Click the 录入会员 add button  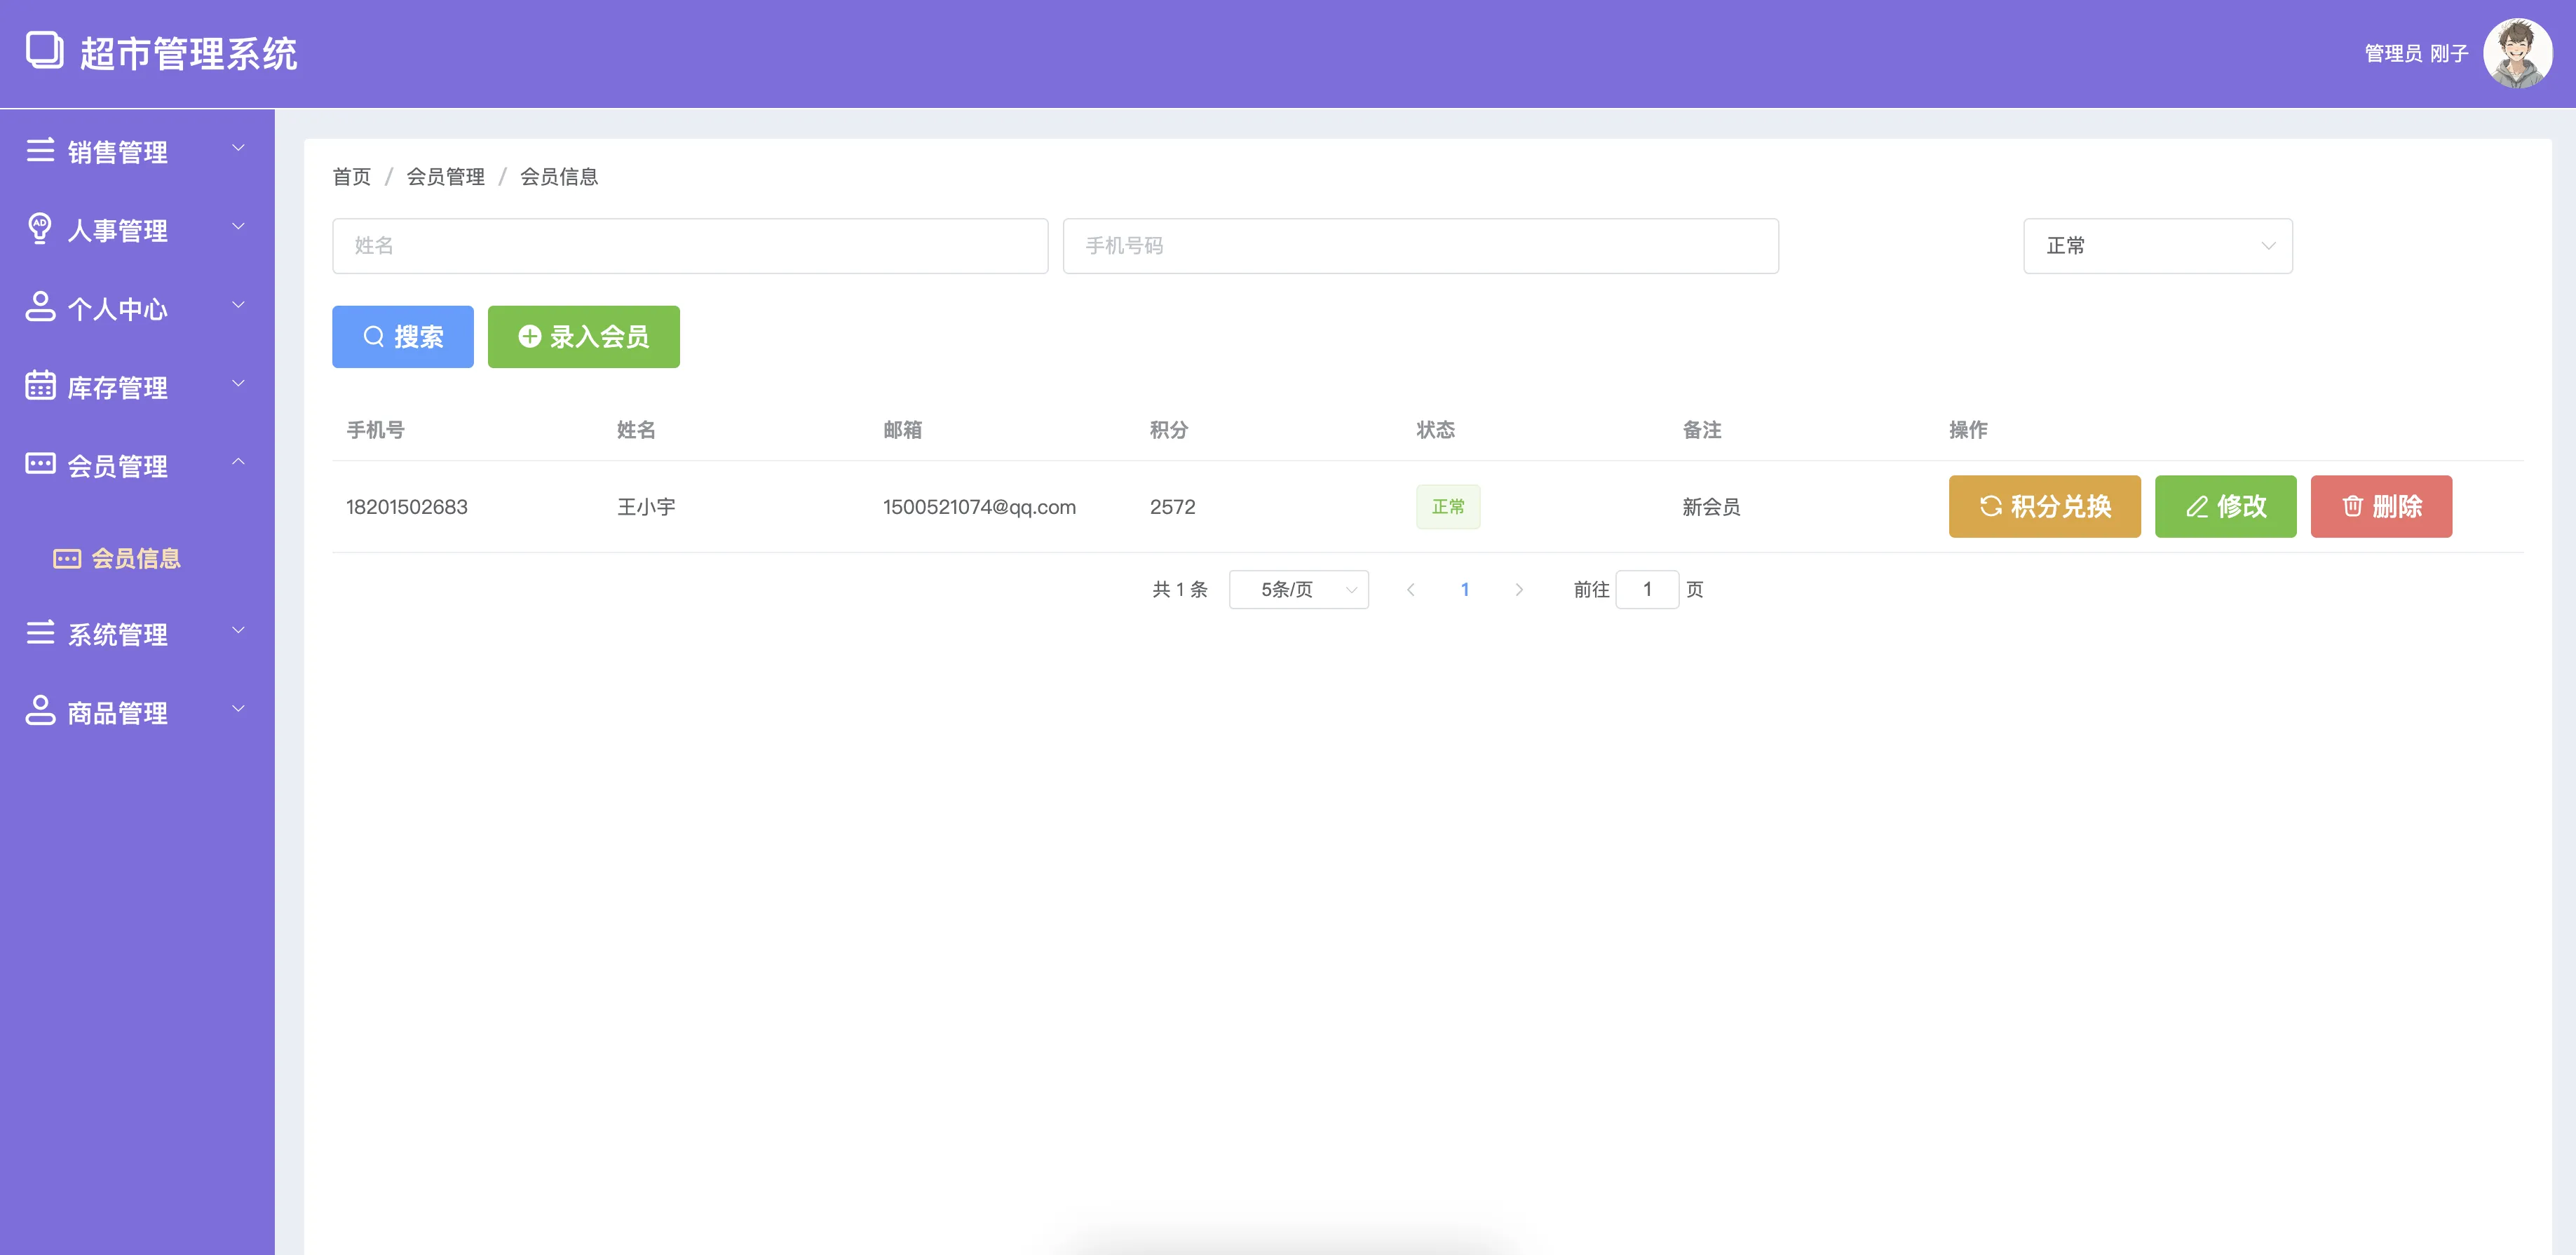[x=583, y=337]
